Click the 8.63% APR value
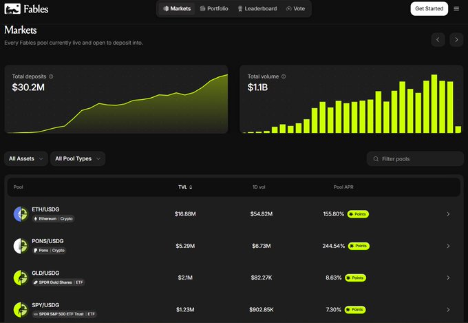Image resolution: width=468 pixels, height=323 pixels. click(333, 278)
